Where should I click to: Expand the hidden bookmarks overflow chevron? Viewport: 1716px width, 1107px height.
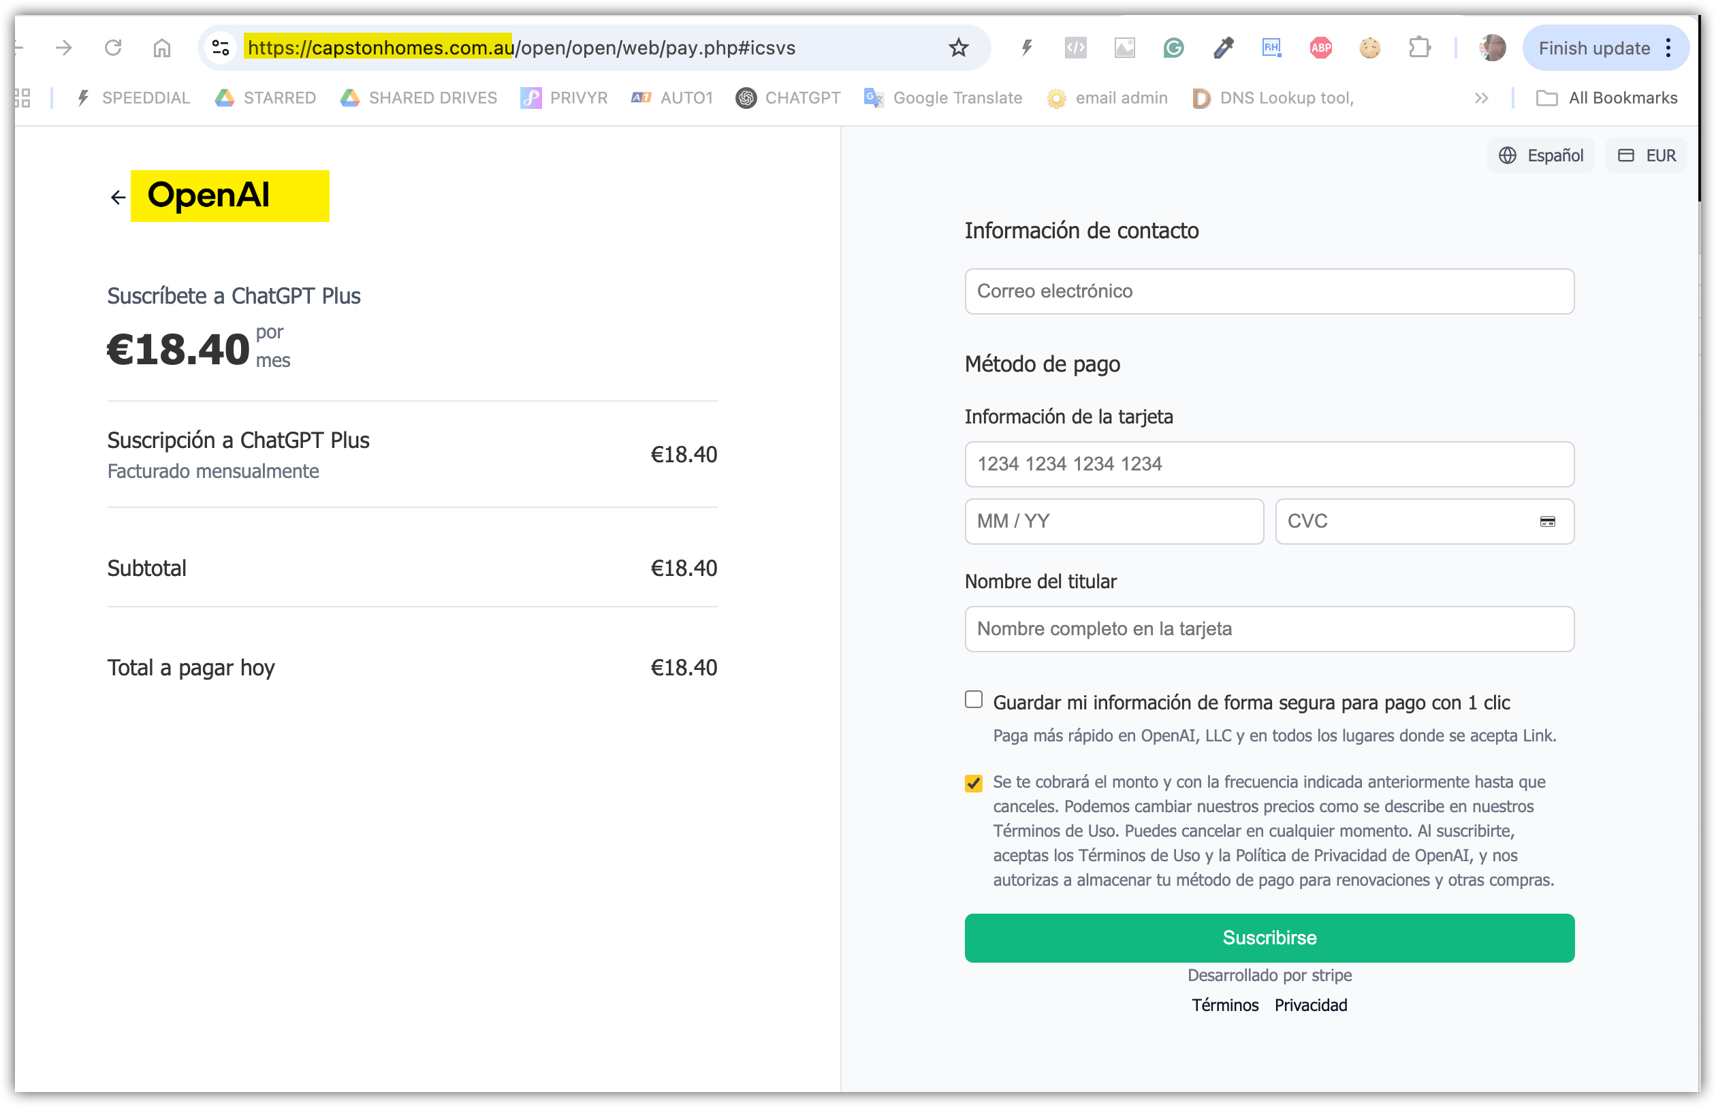tap(1481, 98)
